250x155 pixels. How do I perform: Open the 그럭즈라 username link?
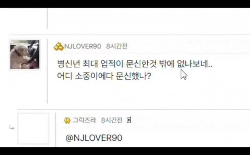[84, 120]
